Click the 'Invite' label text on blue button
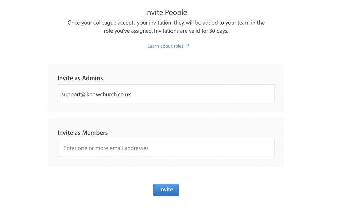The width and height of the screenshot is (341, 214). (166, 190)
